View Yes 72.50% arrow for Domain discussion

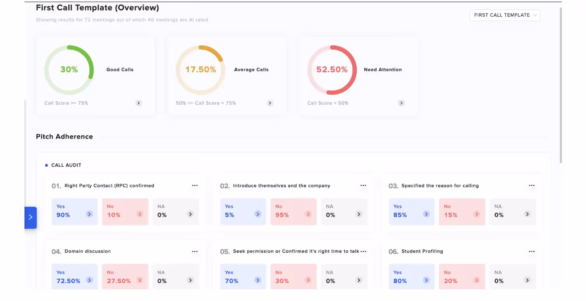click(89, 280)
